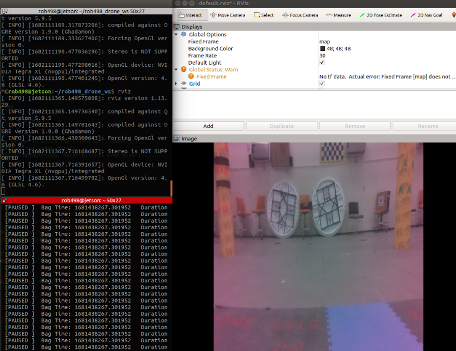Click the Add display button
The image size is (456, 351).
point(208,126)
